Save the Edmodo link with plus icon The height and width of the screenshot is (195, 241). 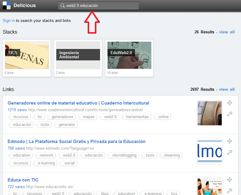(230, 141)
